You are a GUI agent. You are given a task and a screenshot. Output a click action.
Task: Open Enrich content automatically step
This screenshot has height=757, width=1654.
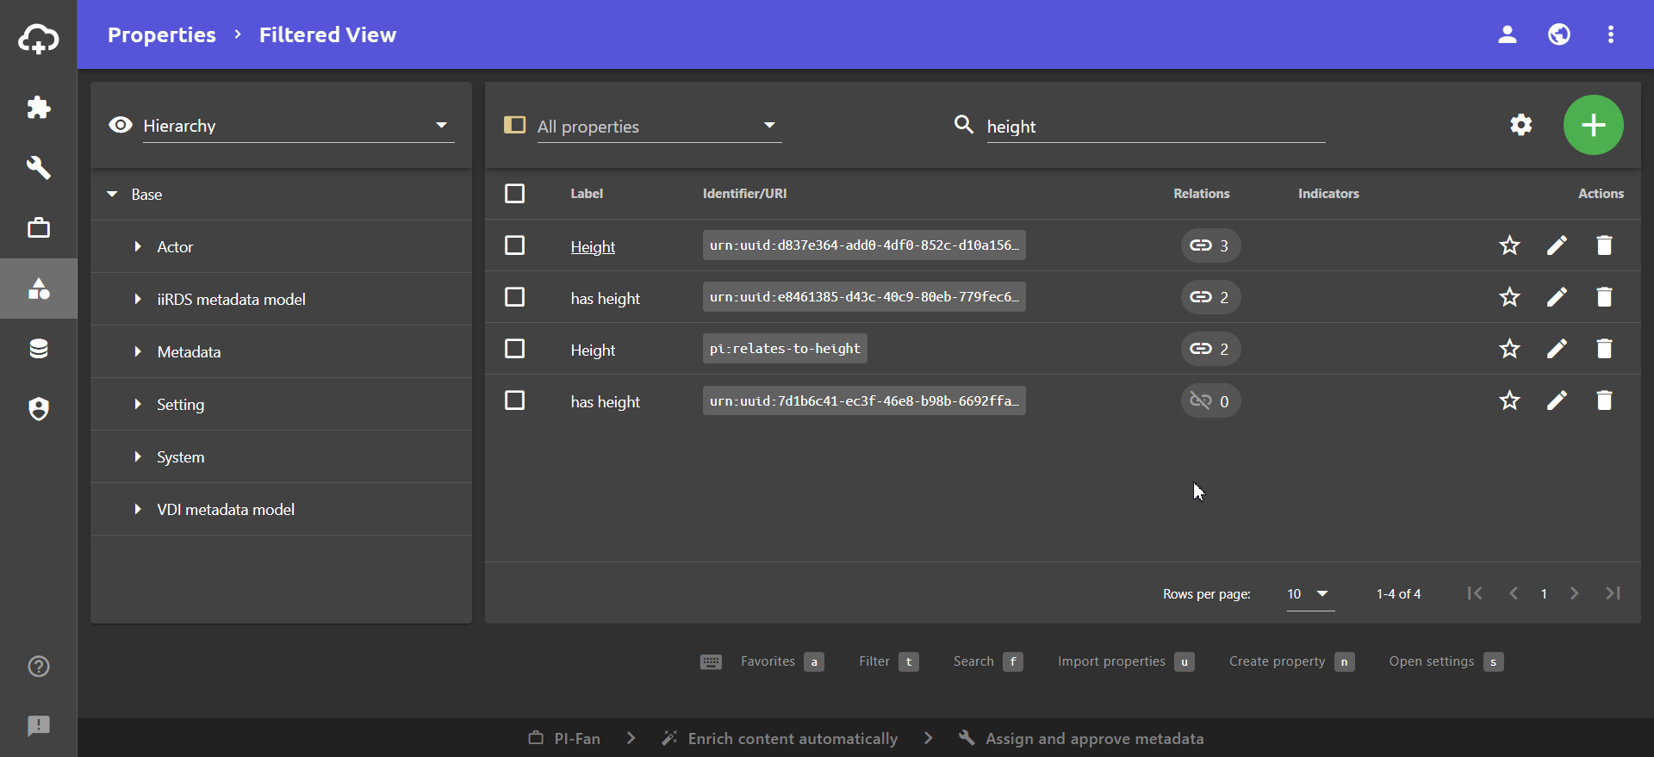click(780, 738)
